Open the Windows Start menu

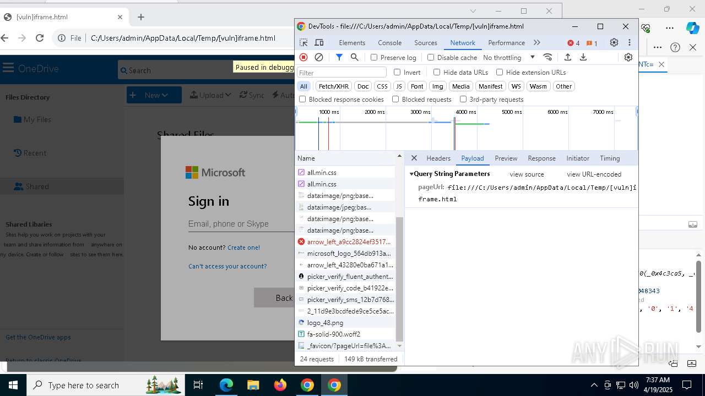[13, 385]
